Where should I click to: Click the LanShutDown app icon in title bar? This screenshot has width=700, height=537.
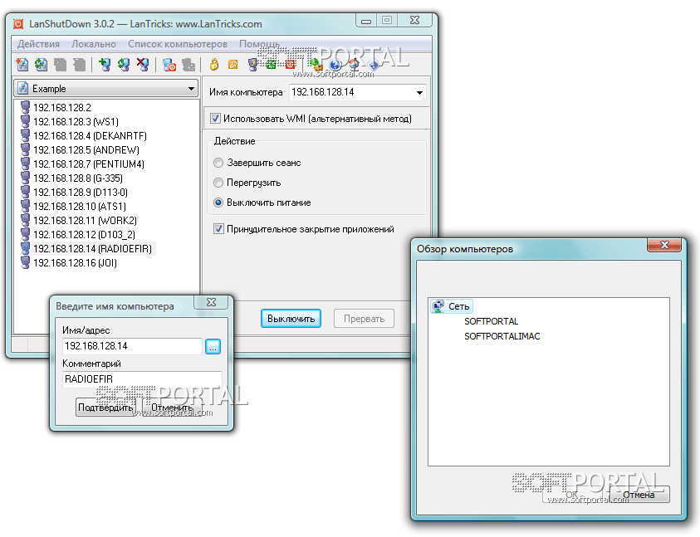point(18,24)
